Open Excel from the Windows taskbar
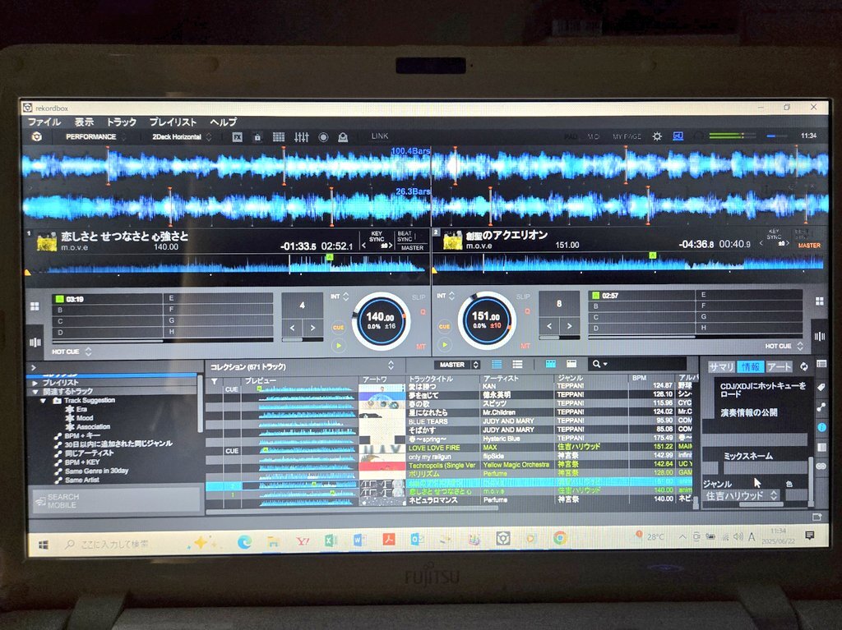 coord(331,541)
